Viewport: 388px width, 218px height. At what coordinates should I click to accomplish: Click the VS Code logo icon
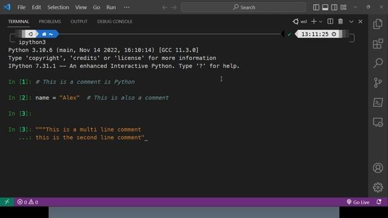pyautogui.click(x=7, y=7)
